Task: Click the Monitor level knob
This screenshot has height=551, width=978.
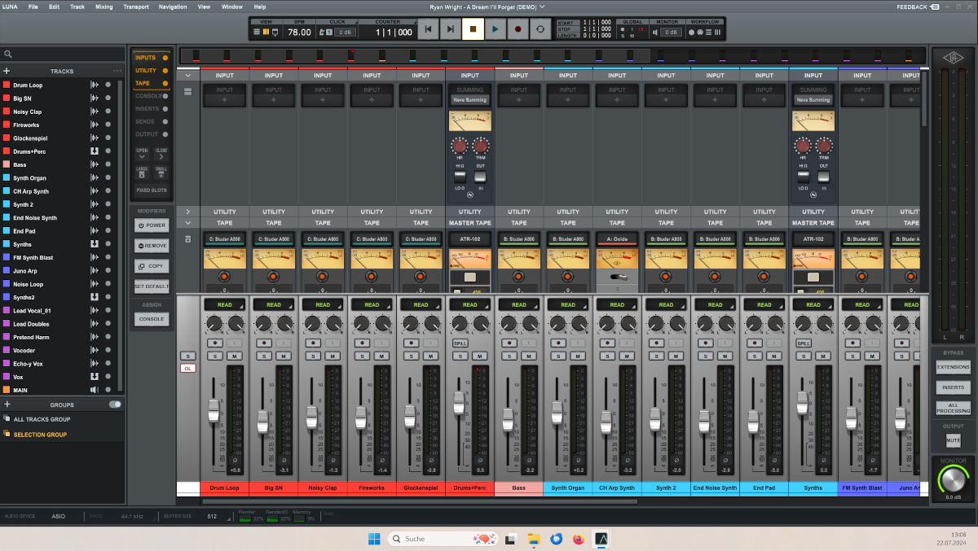Action: (954, 479)
